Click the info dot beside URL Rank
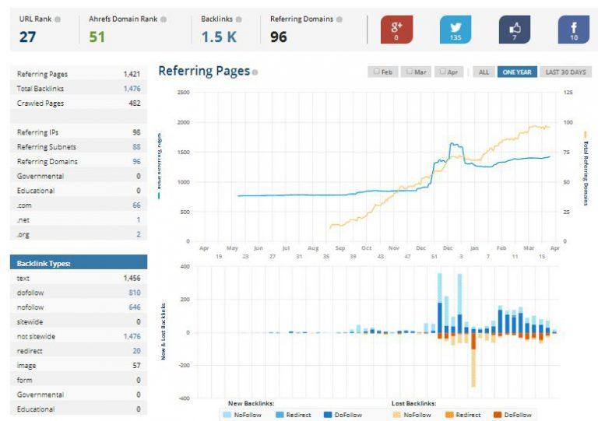The height and width of the screenshot is (421, 598). pos(58,19)
